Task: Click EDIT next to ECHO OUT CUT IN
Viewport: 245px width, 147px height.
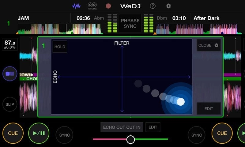Action: [x=153, y=127]
